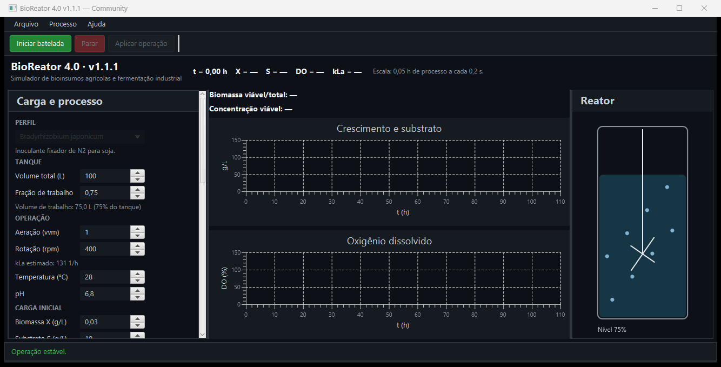Click the BioReator app icon in title bar

[x=12, y=8]
